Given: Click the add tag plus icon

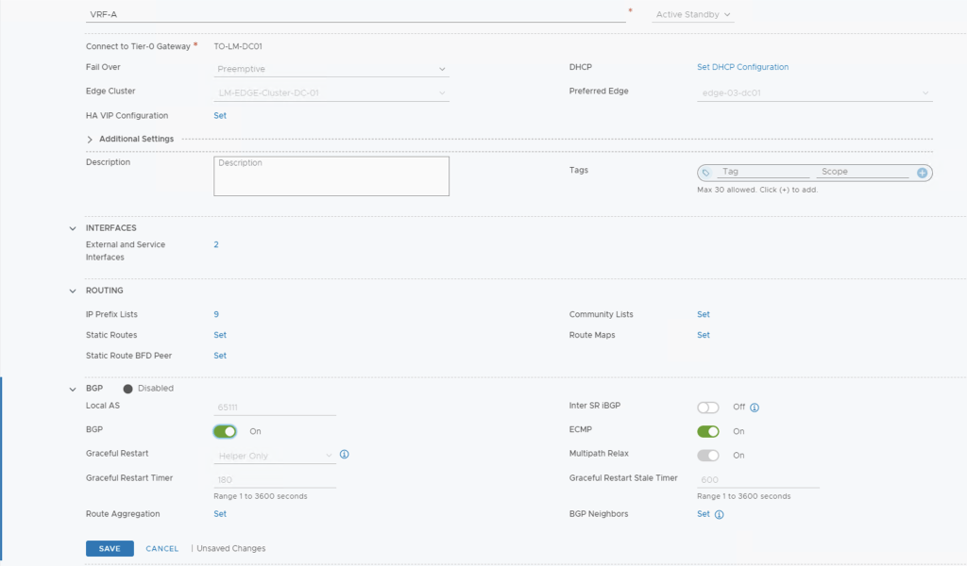Looking at the screenshot, I should point(922,173).
